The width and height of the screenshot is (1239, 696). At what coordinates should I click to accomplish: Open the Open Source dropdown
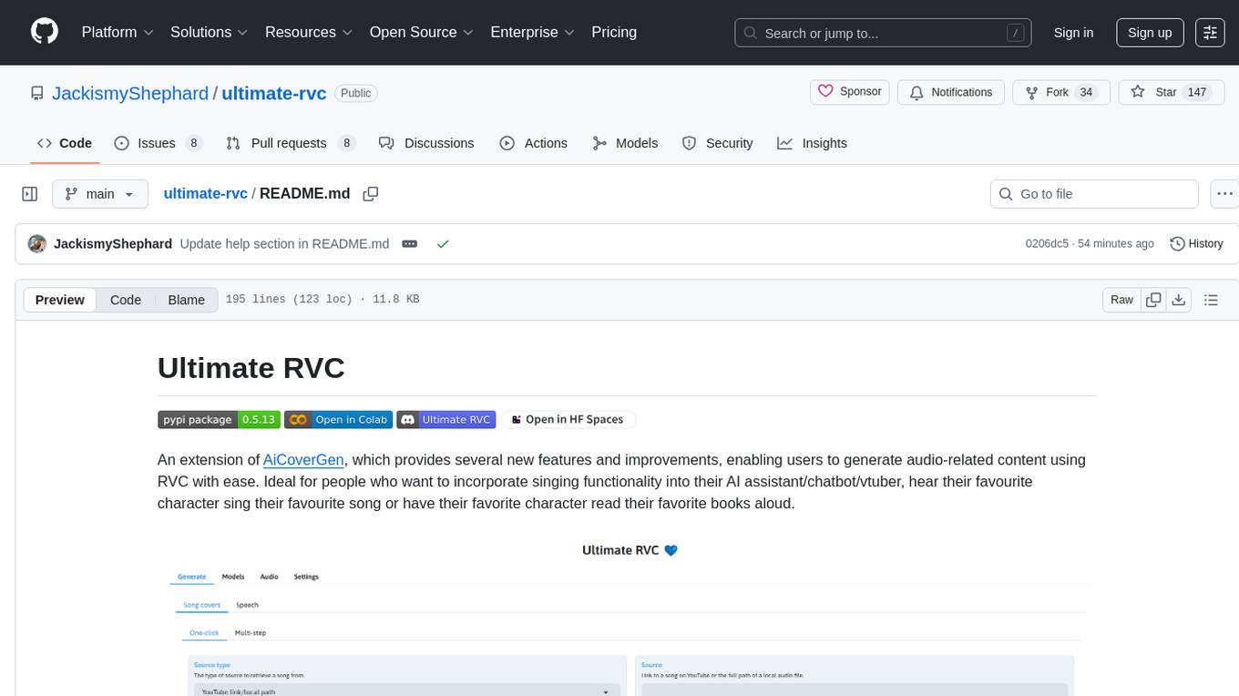422,32
